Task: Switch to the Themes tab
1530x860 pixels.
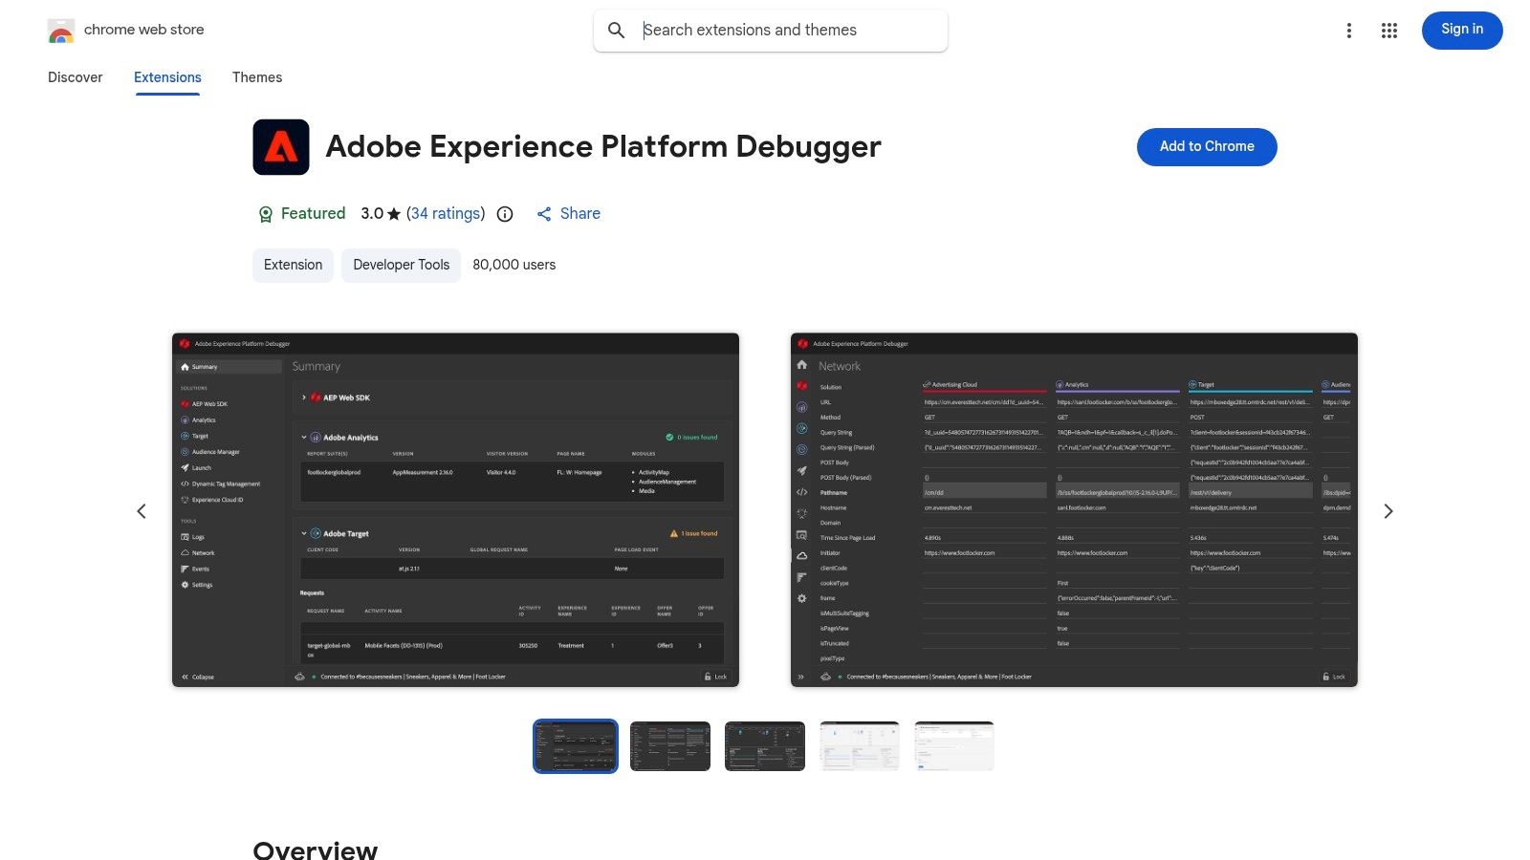Action: [x=256, y=77]
